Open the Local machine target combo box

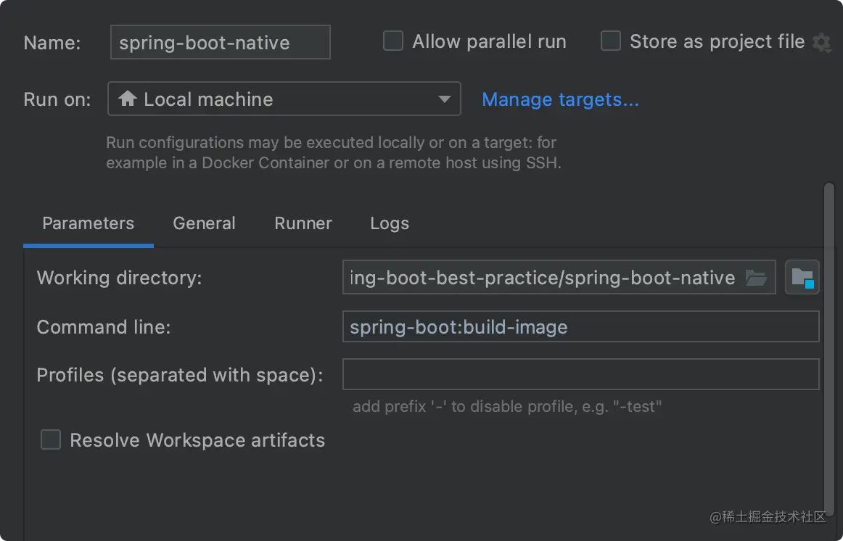point(284,99)
